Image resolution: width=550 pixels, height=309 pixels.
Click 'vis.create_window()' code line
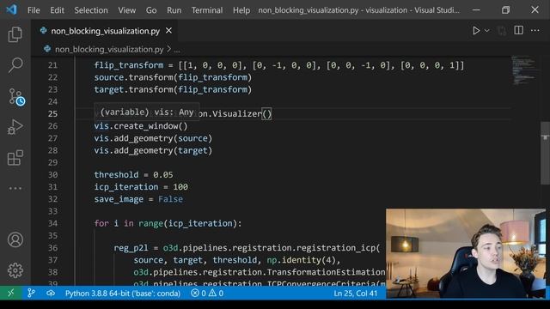click(x=141, y=126)
